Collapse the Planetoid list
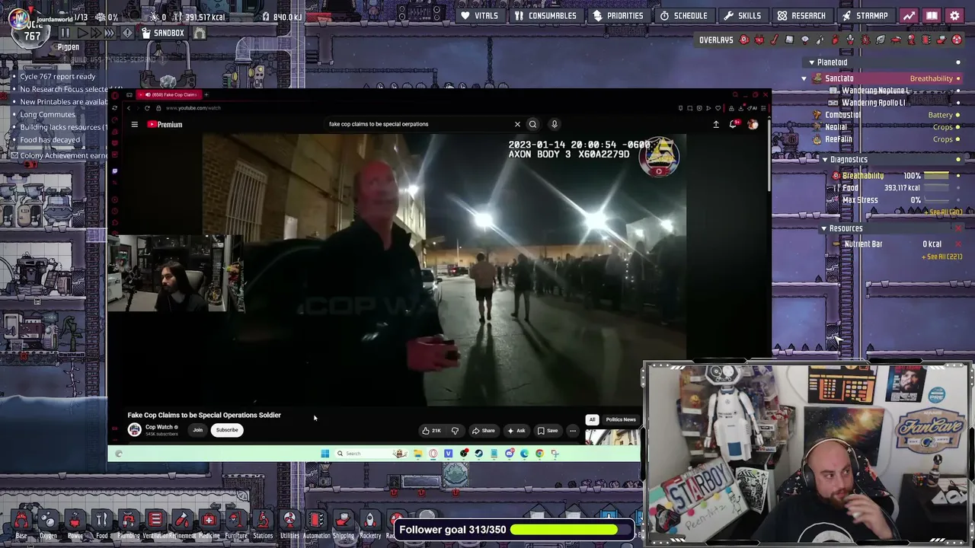Screen dimensions: 975x548 pyautogui.click(x=811, y=62)
